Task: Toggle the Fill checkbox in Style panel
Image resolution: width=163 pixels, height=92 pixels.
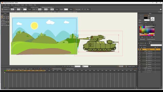Action: tap(139, 16)
